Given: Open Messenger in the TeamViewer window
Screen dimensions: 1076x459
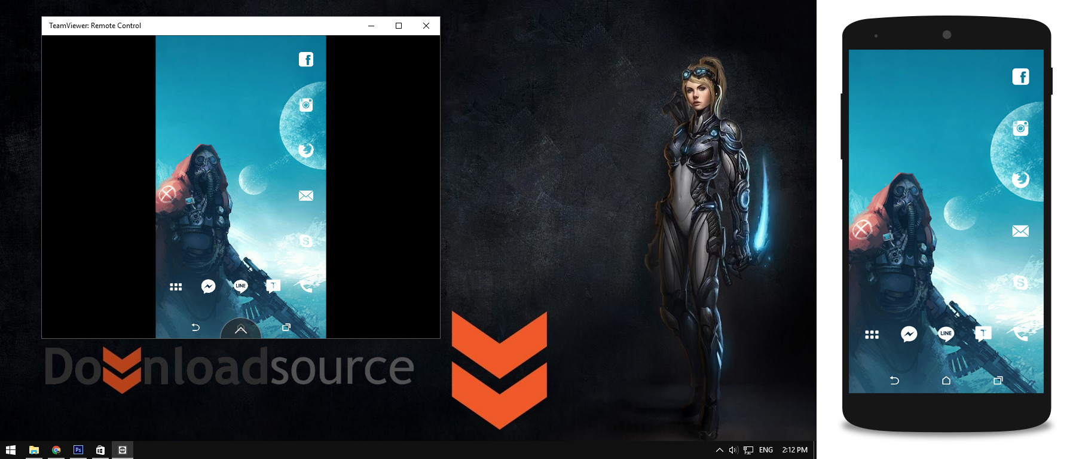Looking at the screenshot, I should coord(208,286).
